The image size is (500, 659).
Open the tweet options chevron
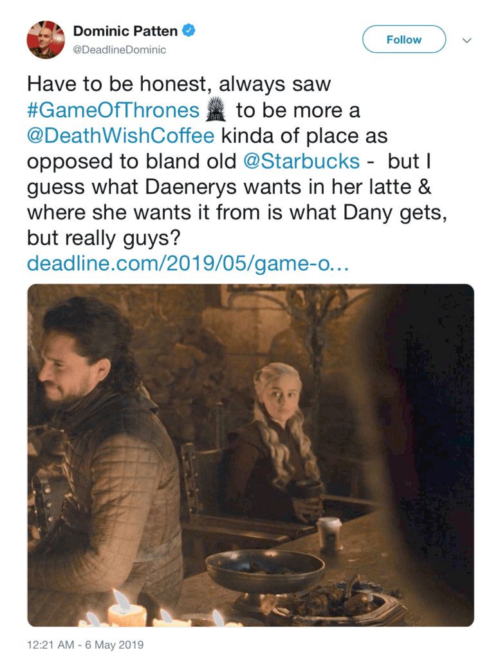coord(467,41)
